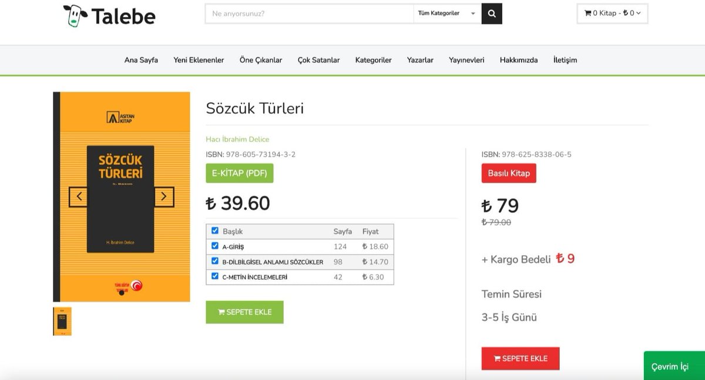Select the small cover thumbnail below the image
Viewport: 705px width, 380px height.
pos(62,321)
